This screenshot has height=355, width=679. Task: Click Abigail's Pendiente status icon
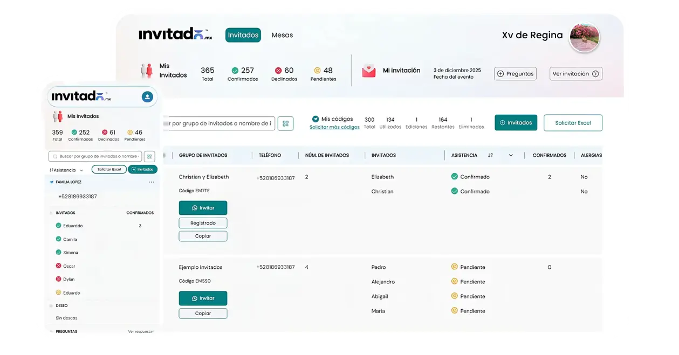click(x=454, y=296)
